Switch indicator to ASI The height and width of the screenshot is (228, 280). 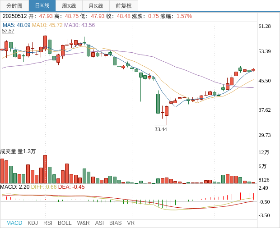click(x=99, y=223)
